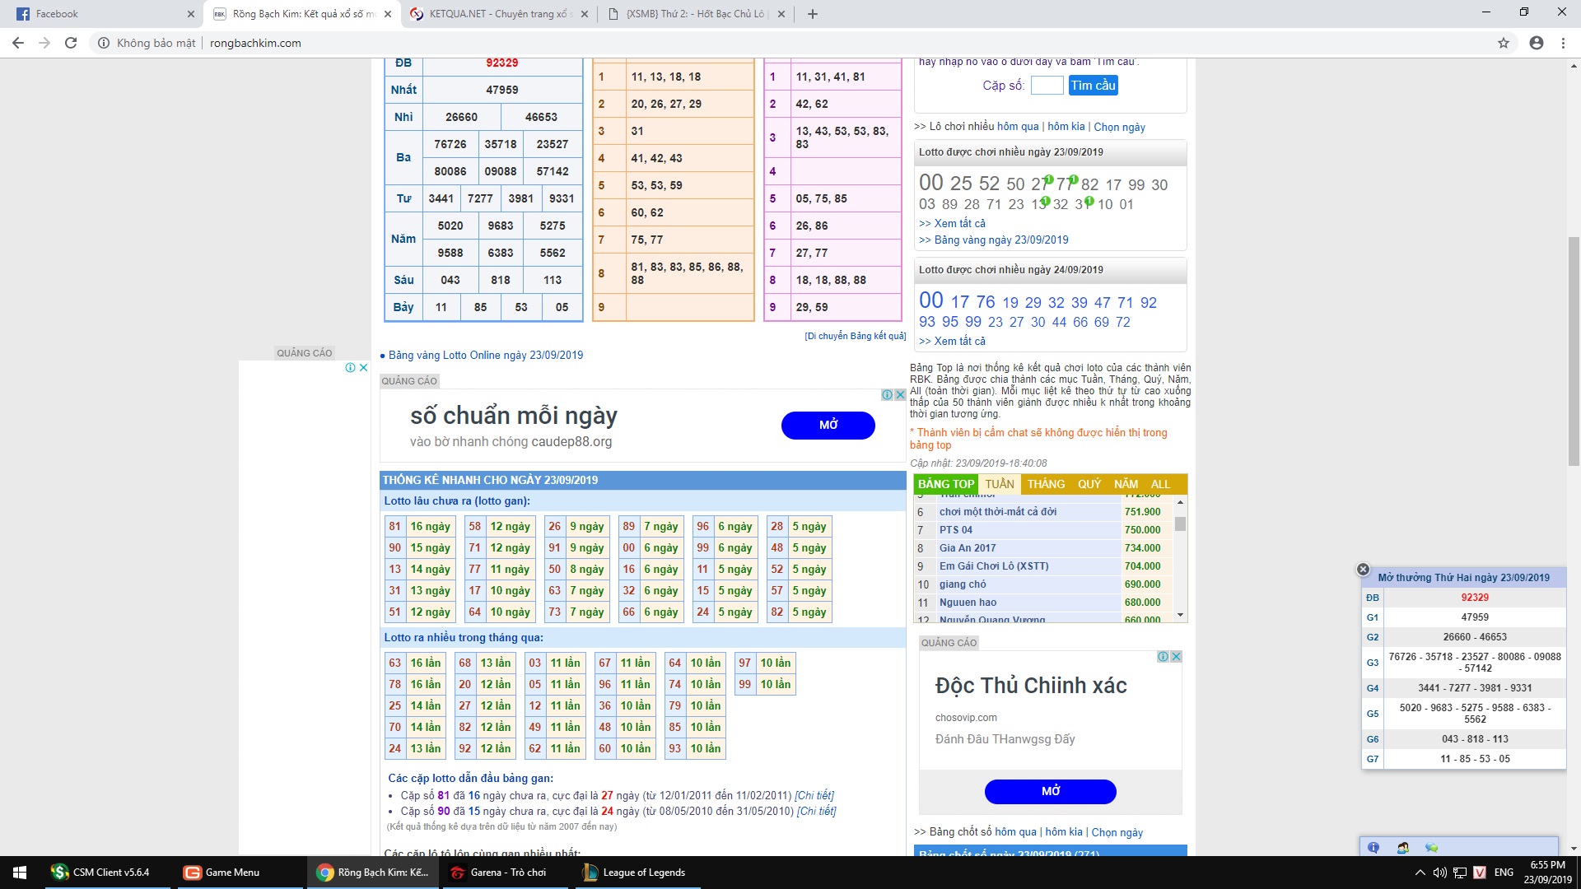Viewport: 1581px width, 889px height.
Task: Show hidden system tray icons chevron
Action: 1420,873
